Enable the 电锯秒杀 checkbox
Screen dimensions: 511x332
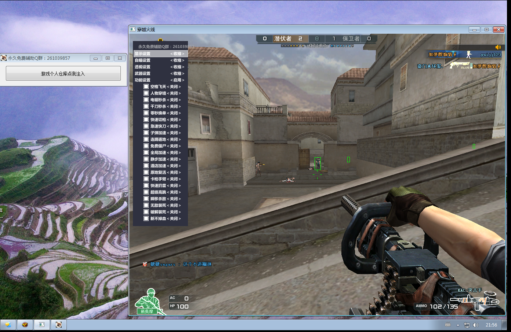tap(146, 100)
